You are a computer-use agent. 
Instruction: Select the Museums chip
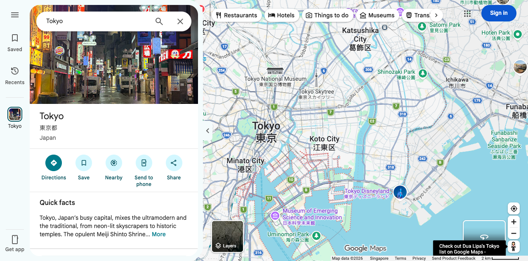pyautogui.click(x=377, y=15)
